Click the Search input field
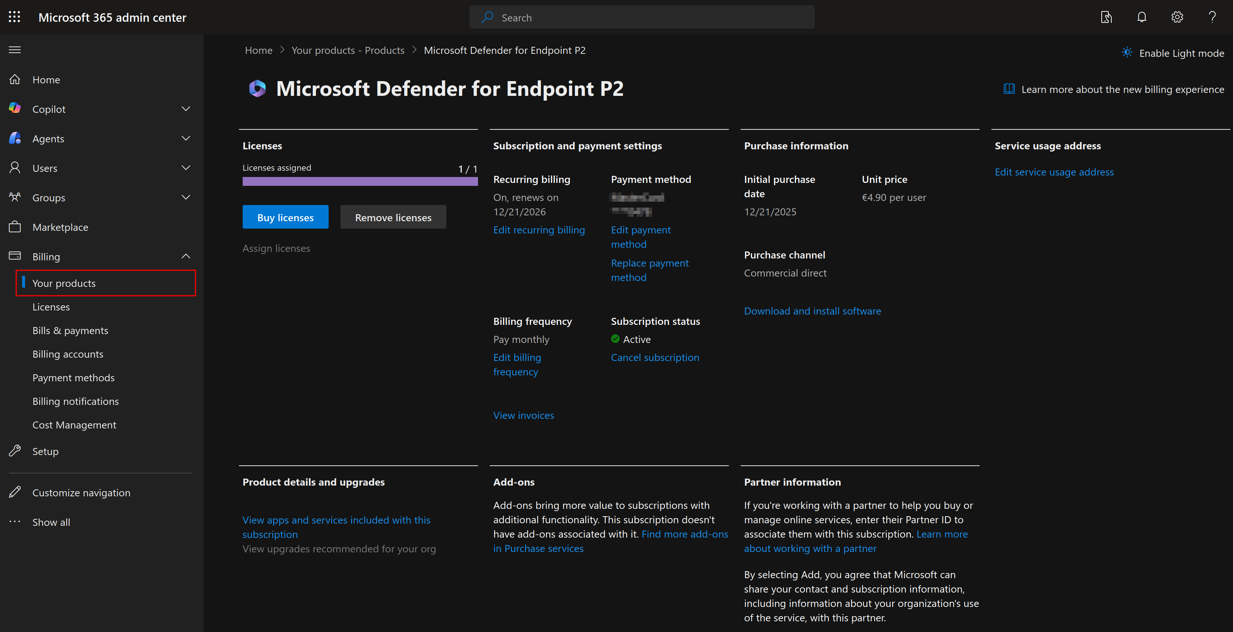The image size is (1233, 632). [x=641, y=18]
